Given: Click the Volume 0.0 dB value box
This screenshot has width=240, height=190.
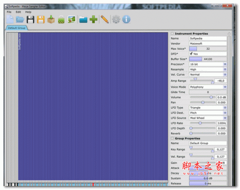Looking at the screenshot, I should (222, 97).
